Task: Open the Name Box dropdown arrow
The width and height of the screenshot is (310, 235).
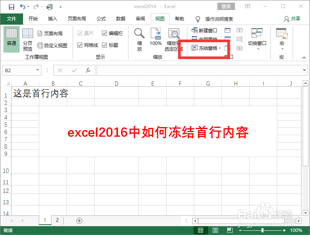Action: click(37, 70)
